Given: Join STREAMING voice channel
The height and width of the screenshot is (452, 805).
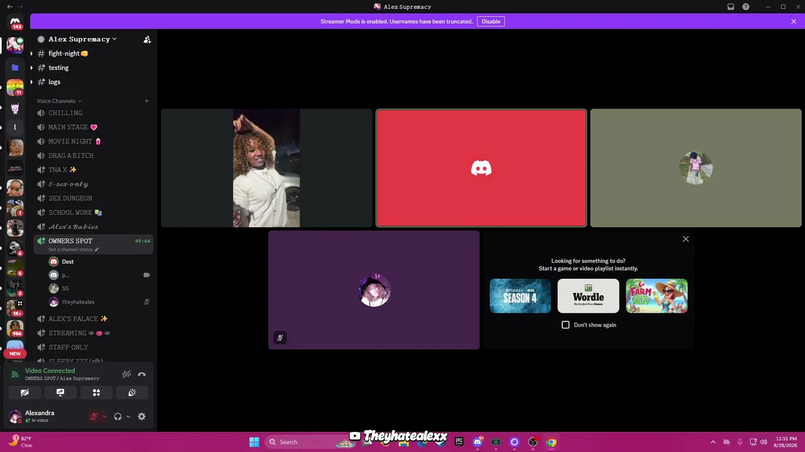Looking at the screenshot, I should point(94,333).
